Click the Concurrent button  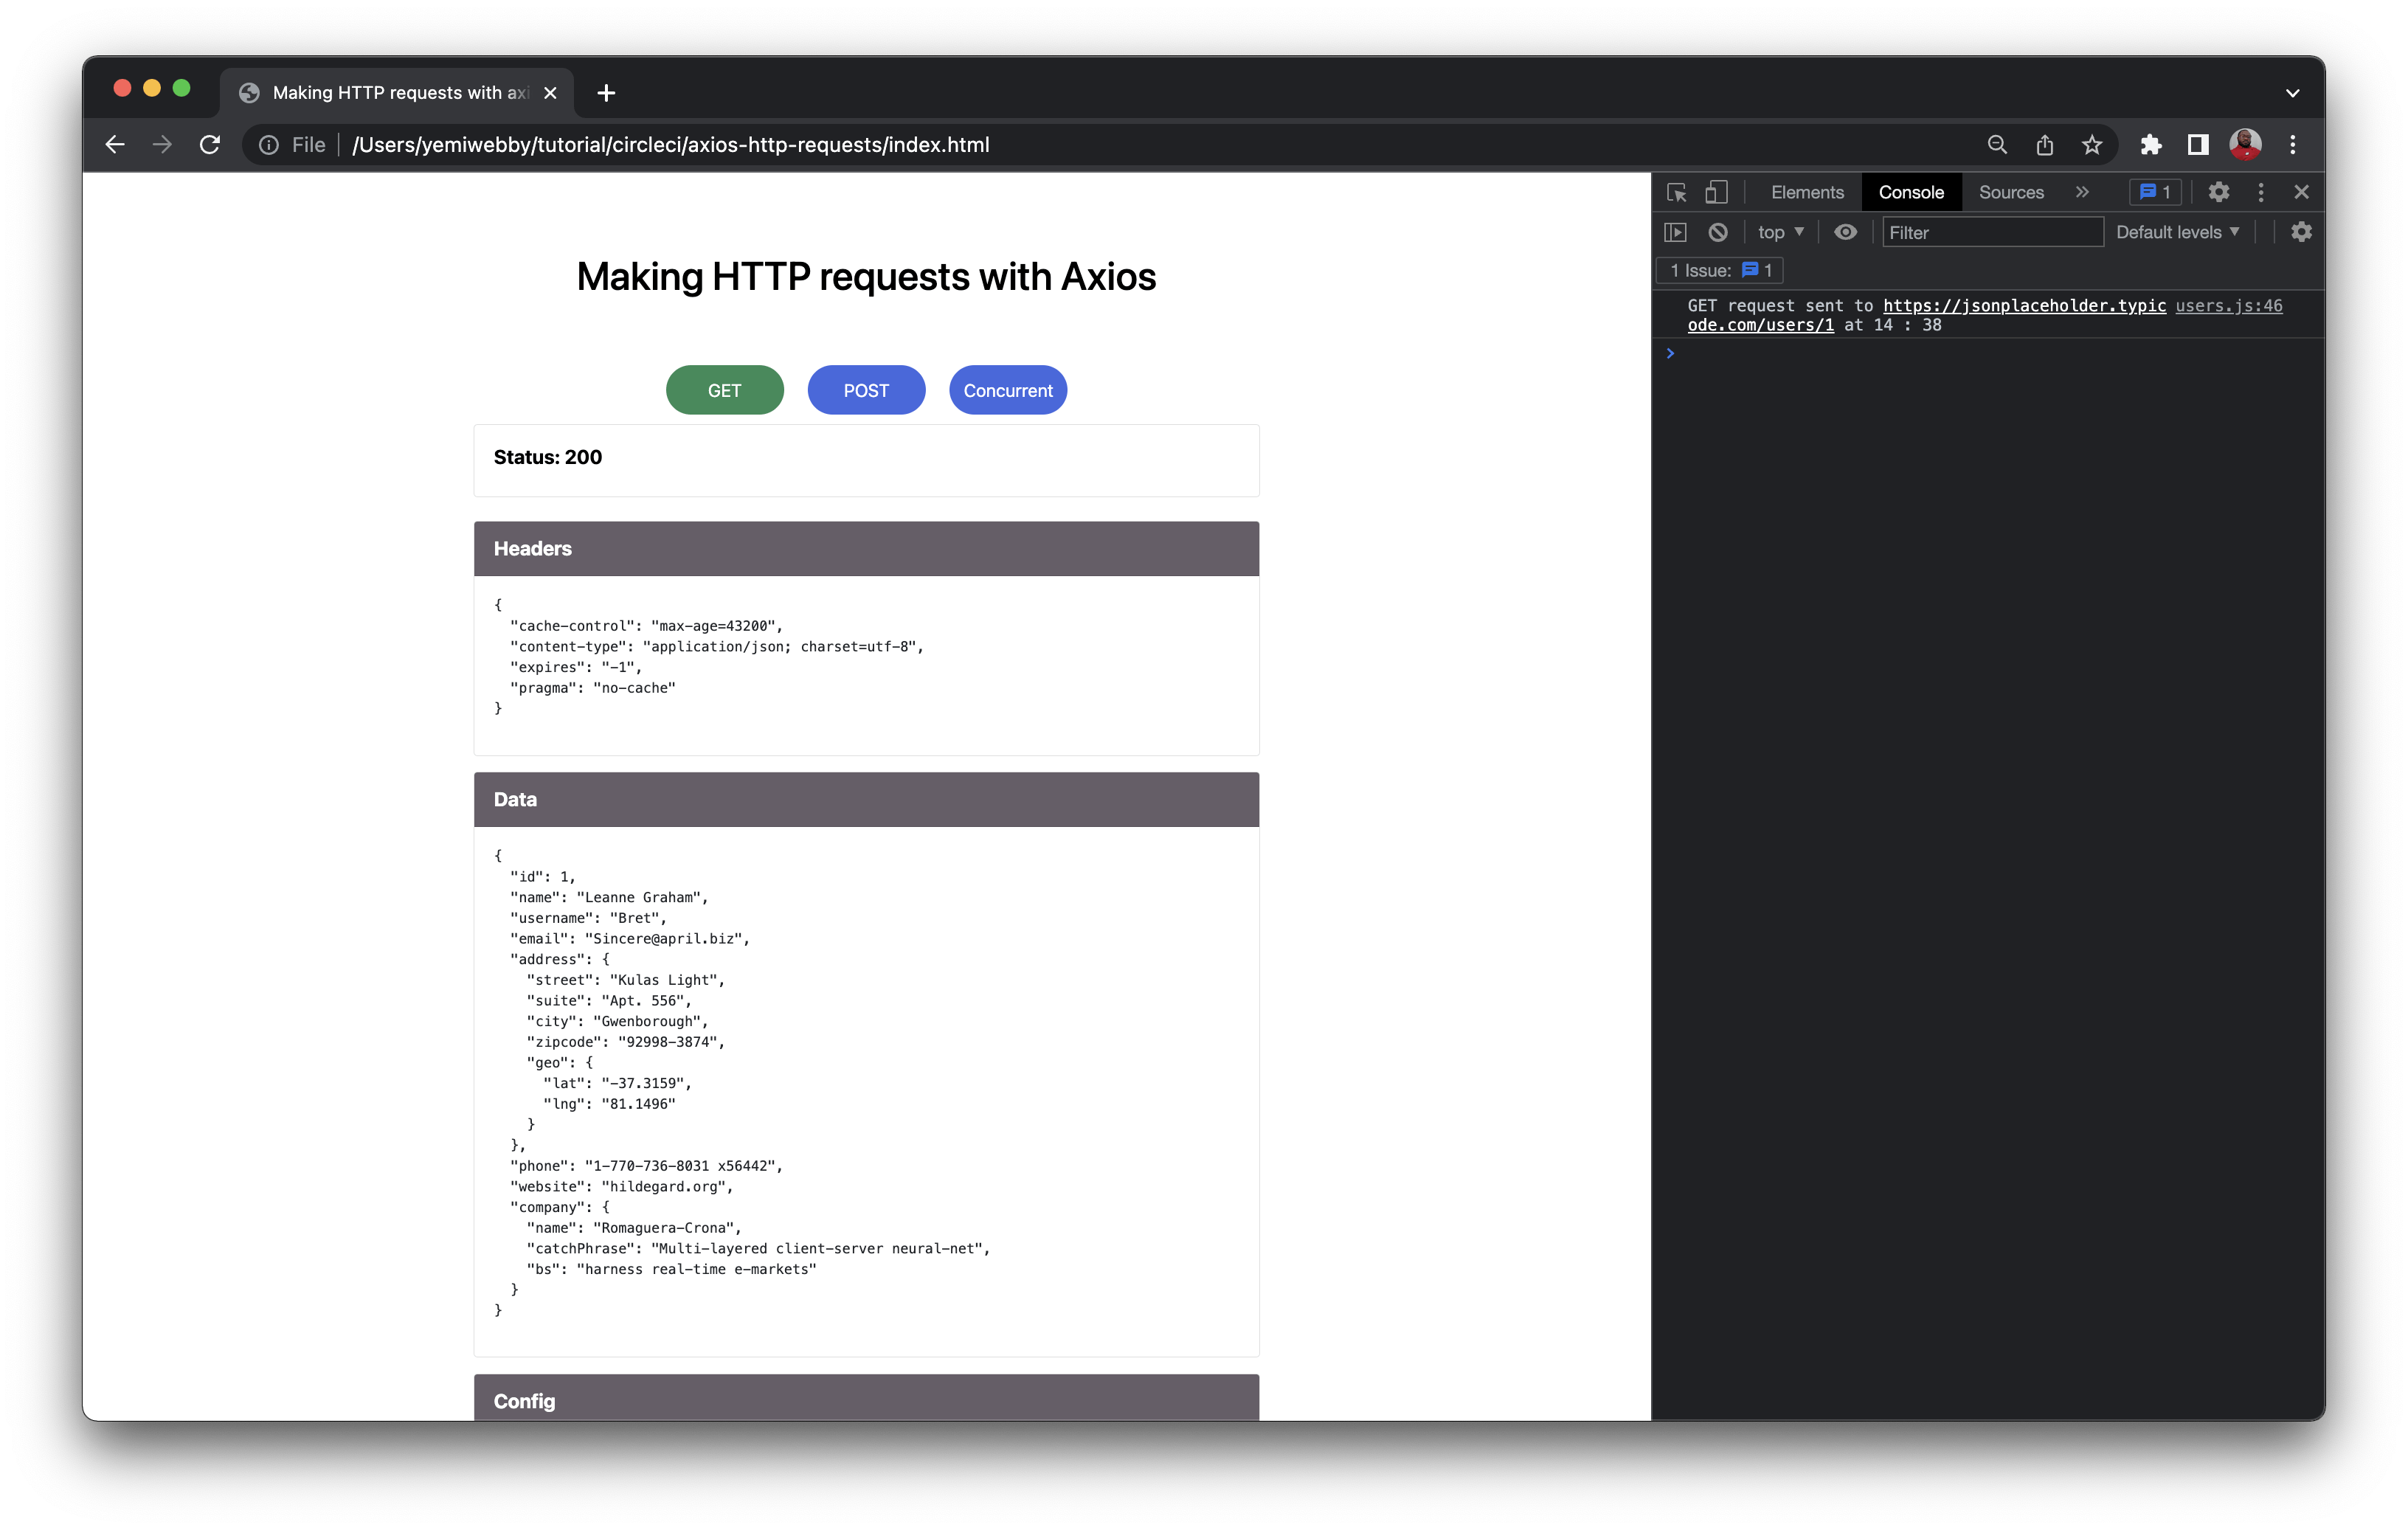point(1007,390)
